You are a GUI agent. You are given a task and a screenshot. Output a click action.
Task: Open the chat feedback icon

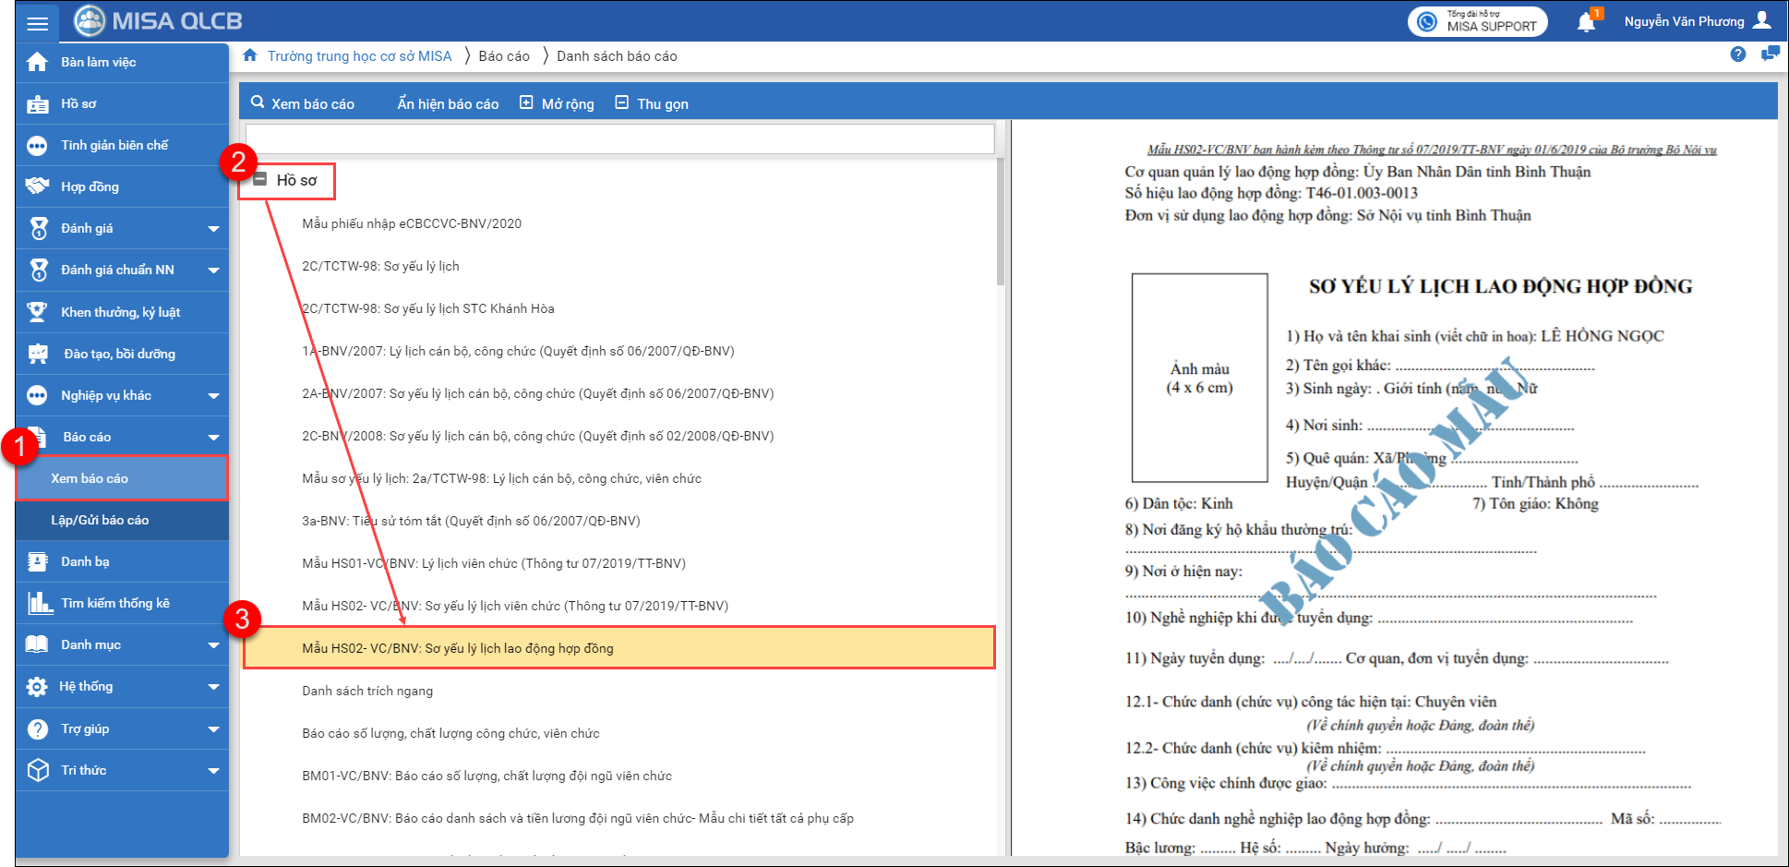pyautogui.click(x=1770, y=54)
